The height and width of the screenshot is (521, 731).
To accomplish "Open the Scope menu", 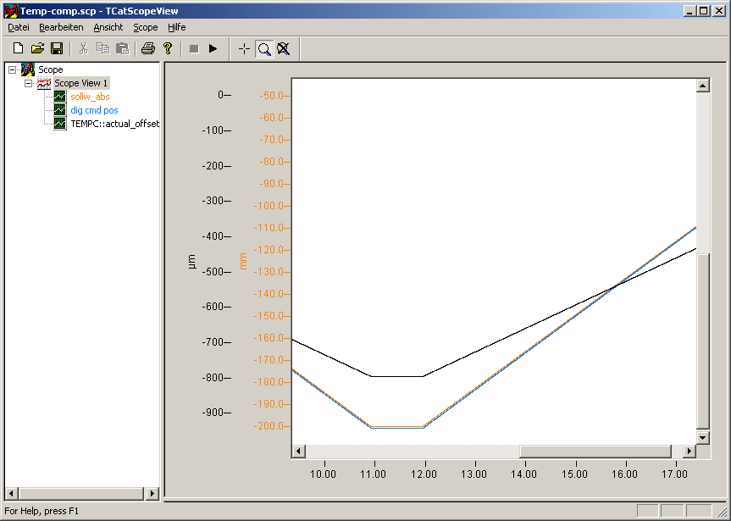I will (146, 27).
